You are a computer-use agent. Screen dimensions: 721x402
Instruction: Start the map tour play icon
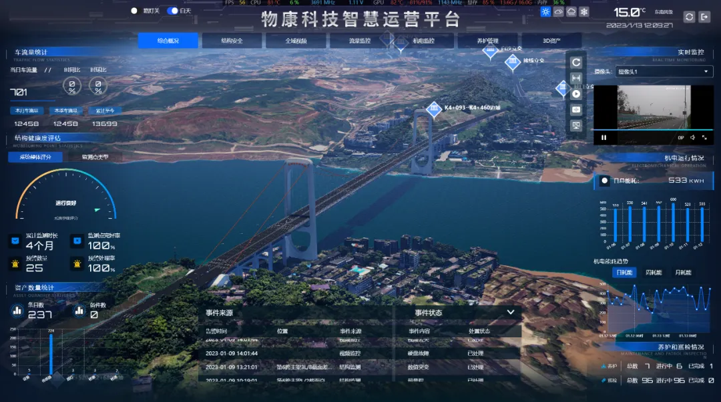coord(576,94)
